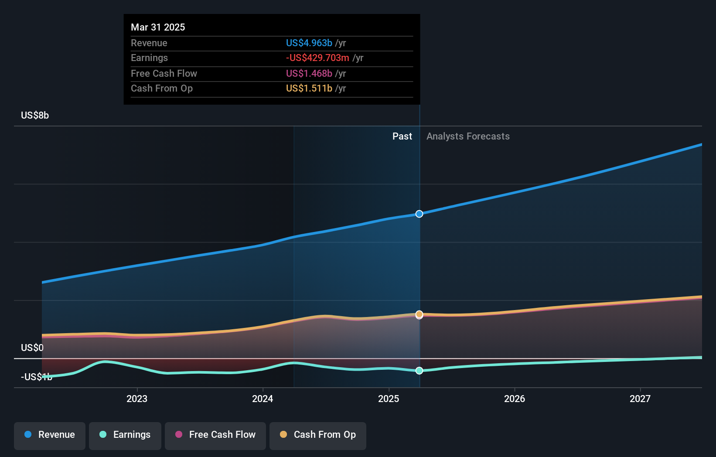The height and width of the screenshot is (457, 716).
Task: Click the Past section label
Action: click(x=402, y=136)
